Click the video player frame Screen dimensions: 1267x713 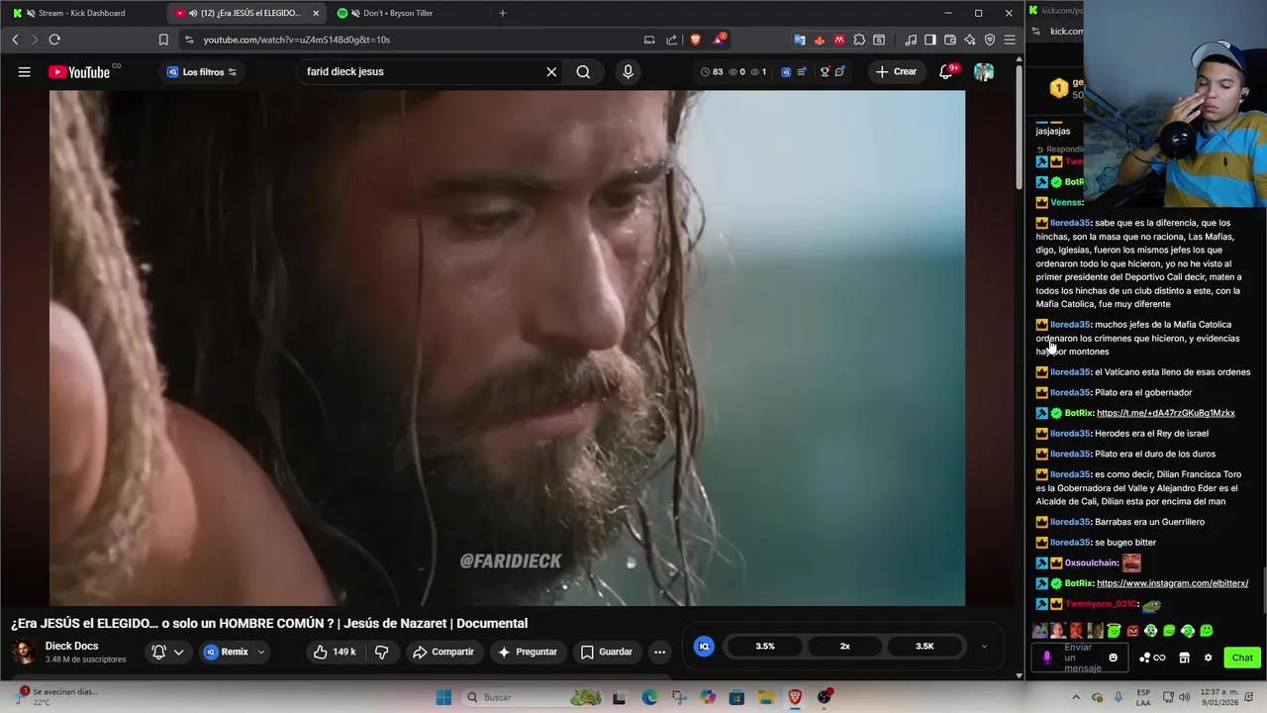point(507,348)
